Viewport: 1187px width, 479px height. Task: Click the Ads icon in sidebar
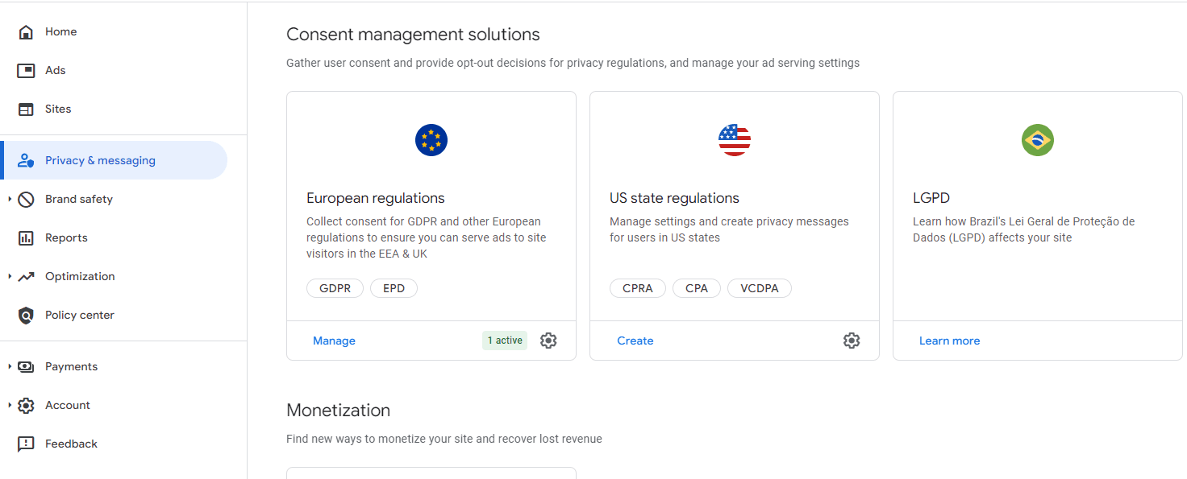[26, 71]
